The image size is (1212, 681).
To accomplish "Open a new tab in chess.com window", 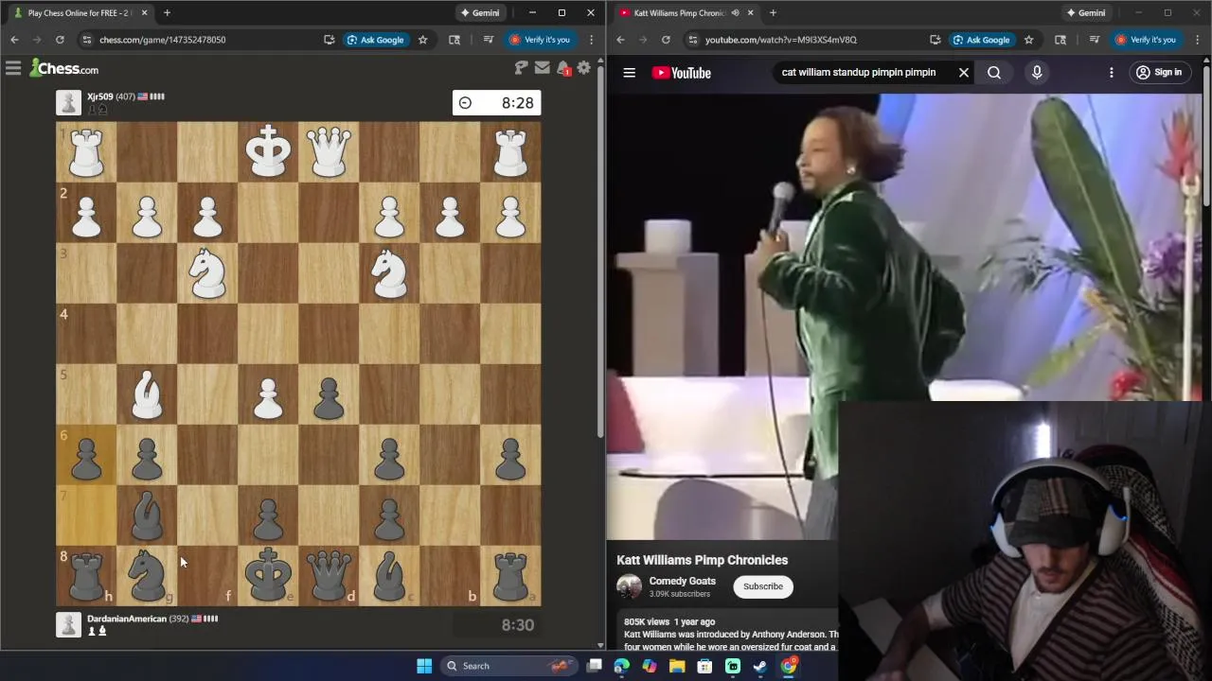I will (x=167, y=13).
